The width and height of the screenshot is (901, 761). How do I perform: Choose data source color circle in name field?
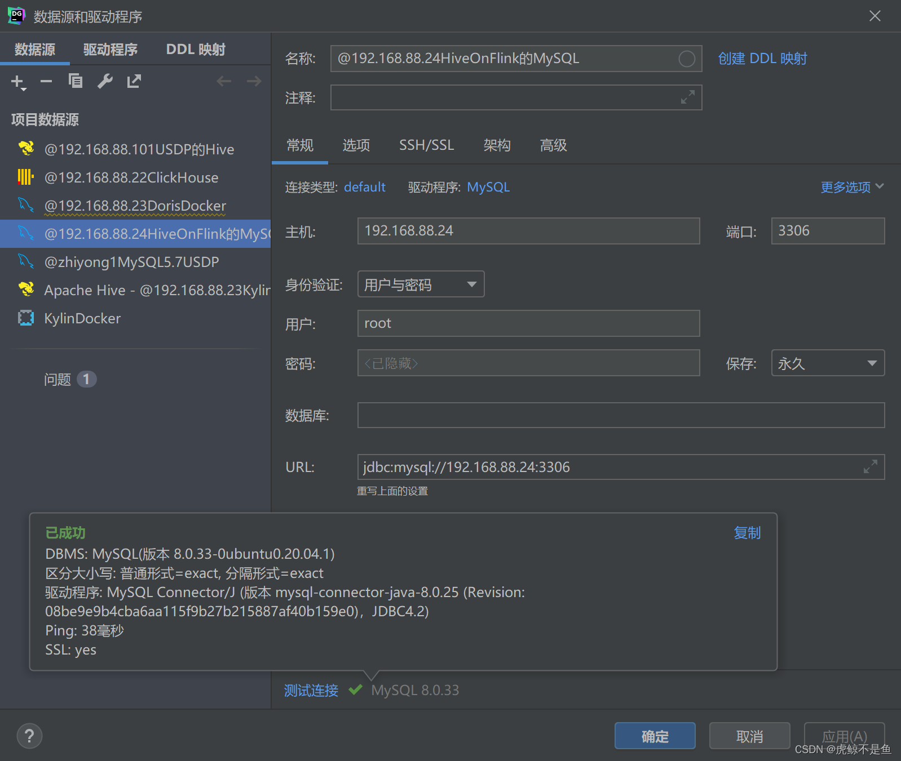click(687, 59)
